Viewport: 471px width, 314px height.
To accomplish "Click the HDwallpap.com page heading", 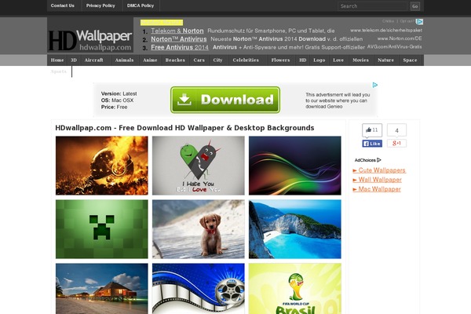I will [184, 128].
